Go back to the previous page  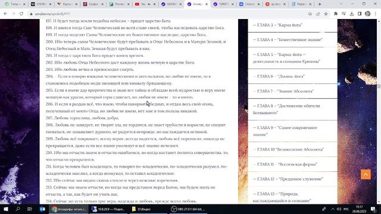click(x=5, y=14)
